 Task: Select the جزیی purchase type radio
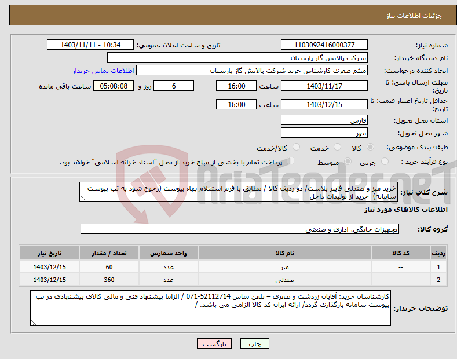point(385,162)
